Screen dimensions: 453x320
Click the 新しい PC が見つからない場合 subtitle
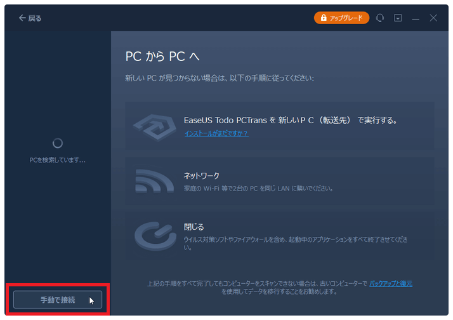(220, 78)
